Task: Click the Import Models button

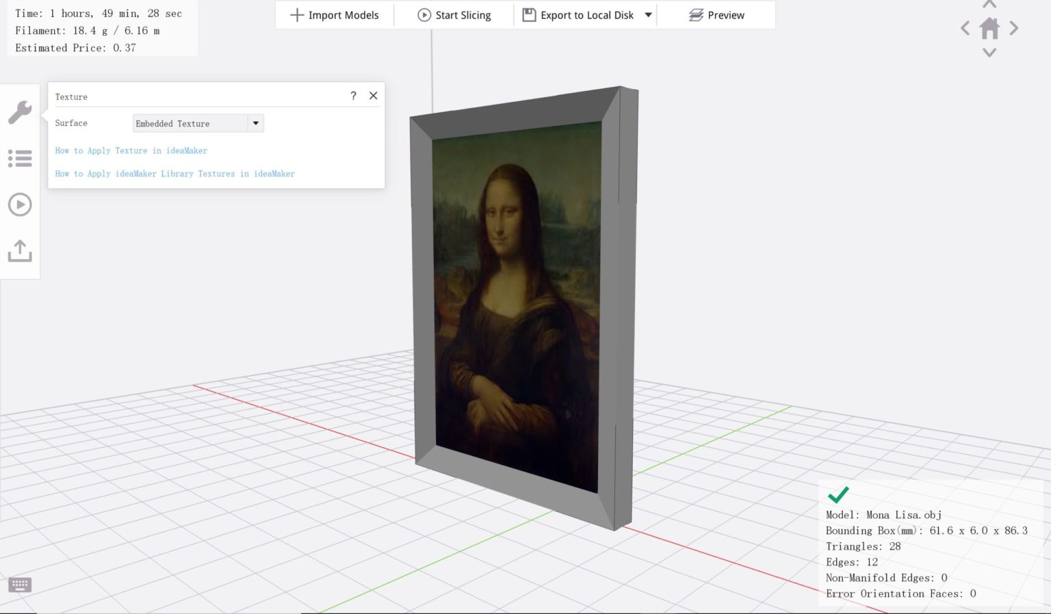Action: [x=335, y=14]
